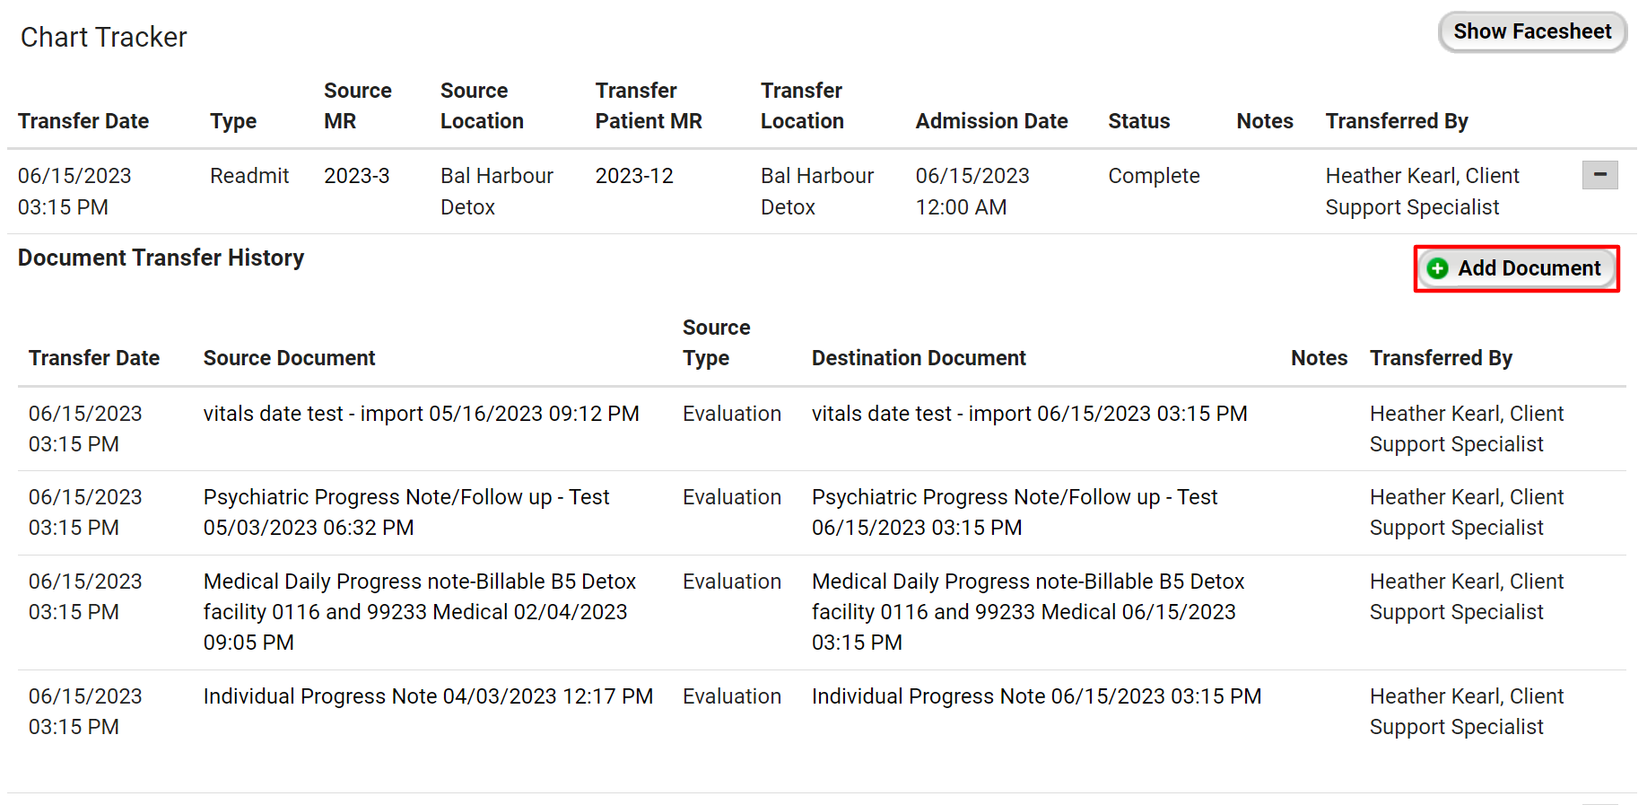
Task: Open Psychiatric Progress Note destination document 06/15/2023
Action: 1014,512
